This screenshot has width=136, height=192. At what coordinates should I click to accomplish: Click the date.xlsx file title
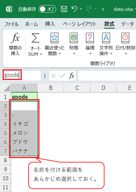(x=123, y=9)
